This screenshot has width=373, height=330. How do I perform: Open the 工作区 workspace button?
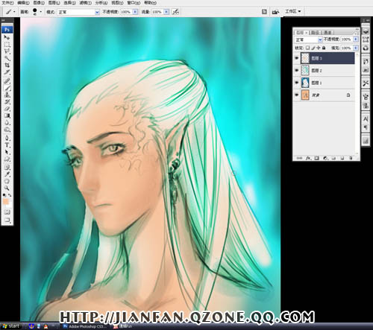tap(293, 11)
